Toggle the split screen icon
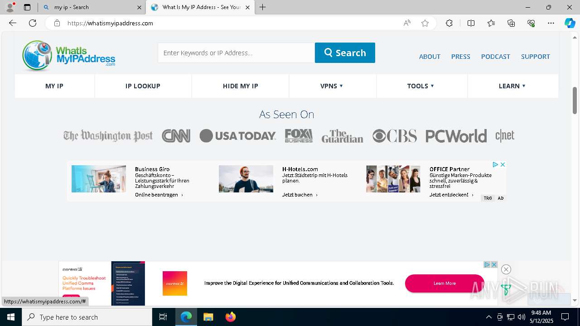Viewport: 580px width, 326px height. [x=471, y=23]
